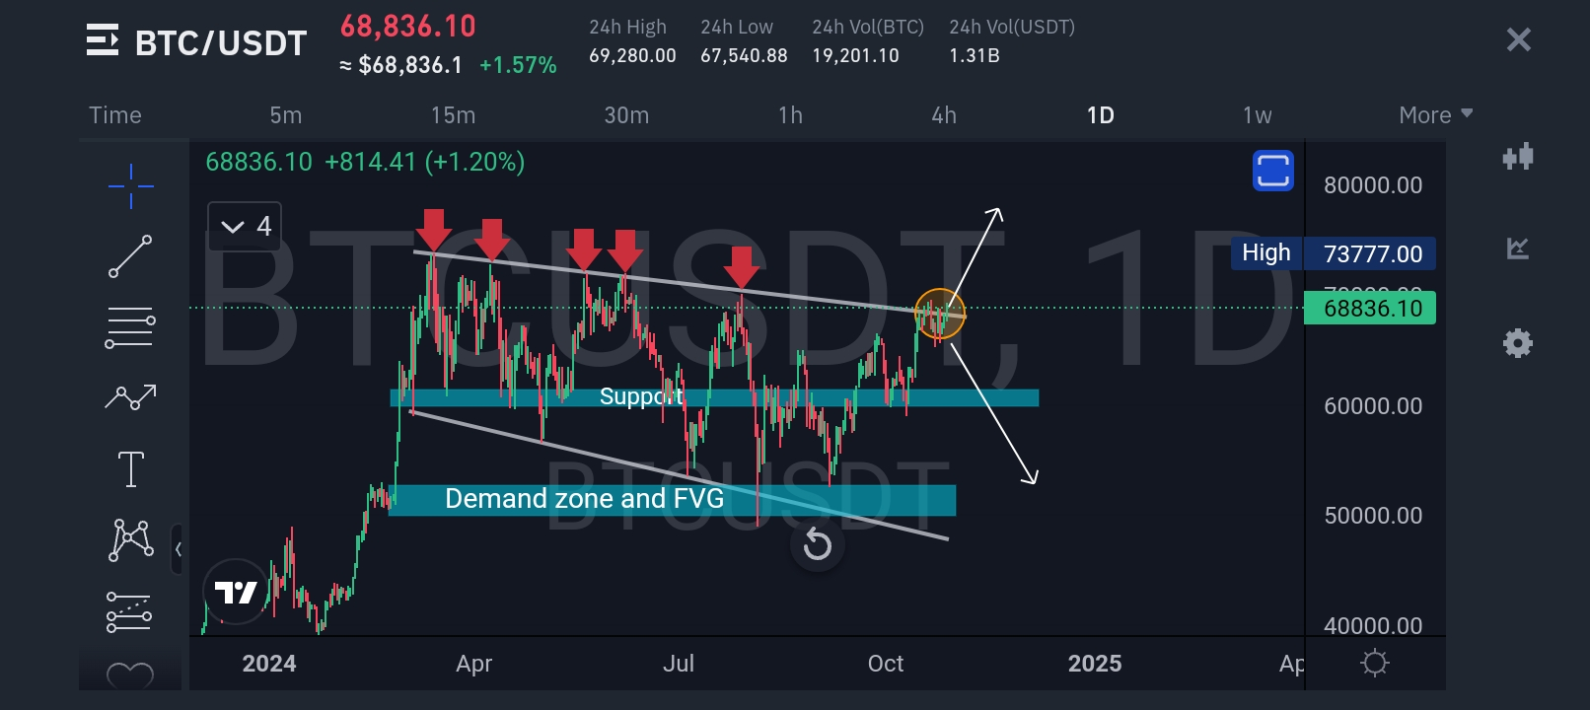Click the ≈ $68,836.1 converted price
The width and height of the screenshot is (1590, 710).
point(400,65)
